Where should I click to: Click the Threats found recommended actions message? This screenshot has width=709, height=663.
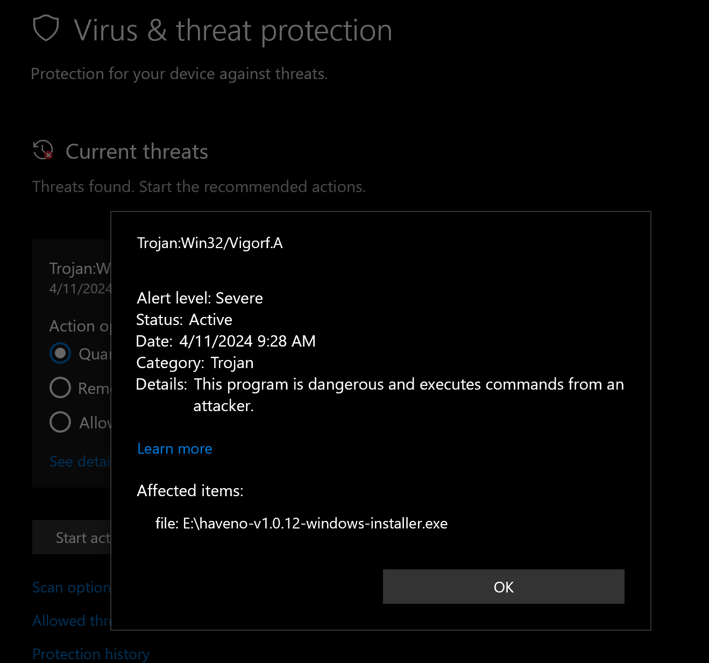coord(198,187)
